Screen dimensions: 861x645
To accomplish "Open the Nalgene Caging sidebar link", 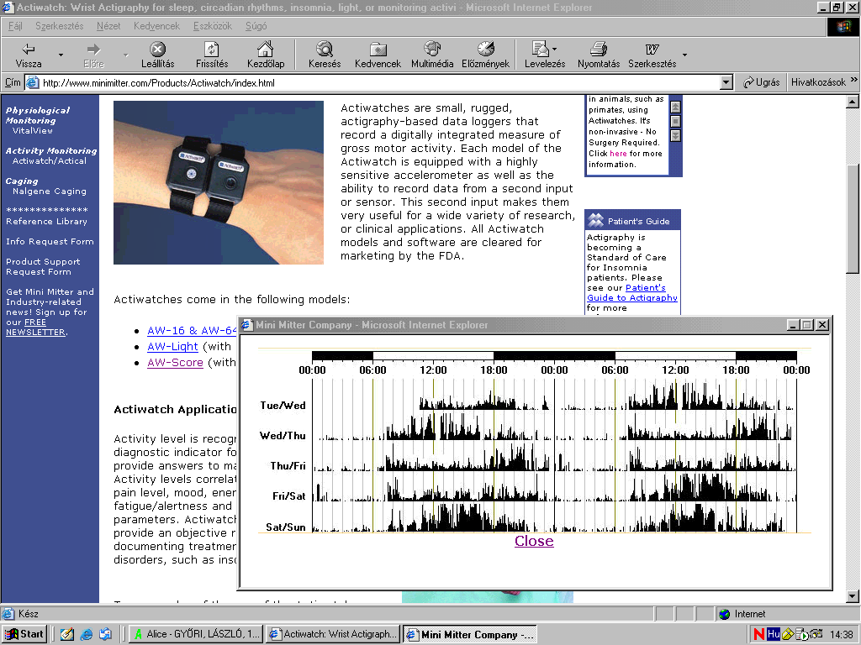I will click(x=50, y=191).
